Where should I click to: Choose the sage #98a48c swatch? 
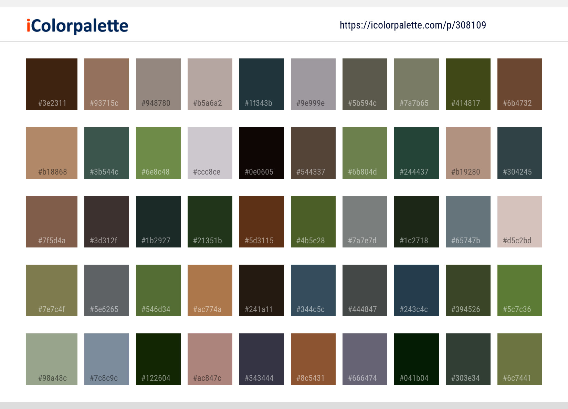(x=51, y=359)
